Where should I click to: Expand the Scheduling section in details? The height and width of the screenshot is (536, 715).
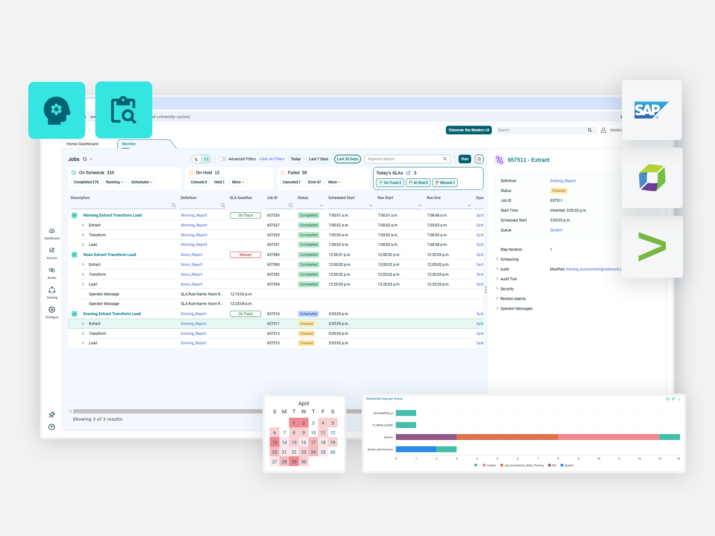(x=509, y=259)
